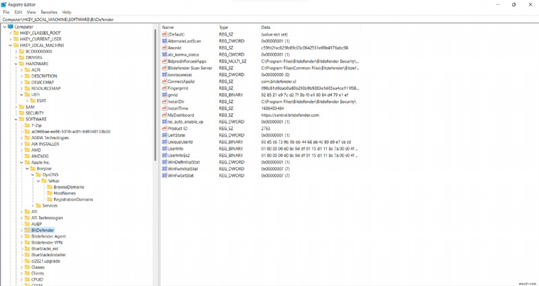
Task: Select the MyDashboard value icon
Action: [x=164, y=115]
